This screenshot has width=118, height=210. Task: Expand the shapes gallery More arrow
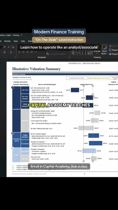click(91, 53)
